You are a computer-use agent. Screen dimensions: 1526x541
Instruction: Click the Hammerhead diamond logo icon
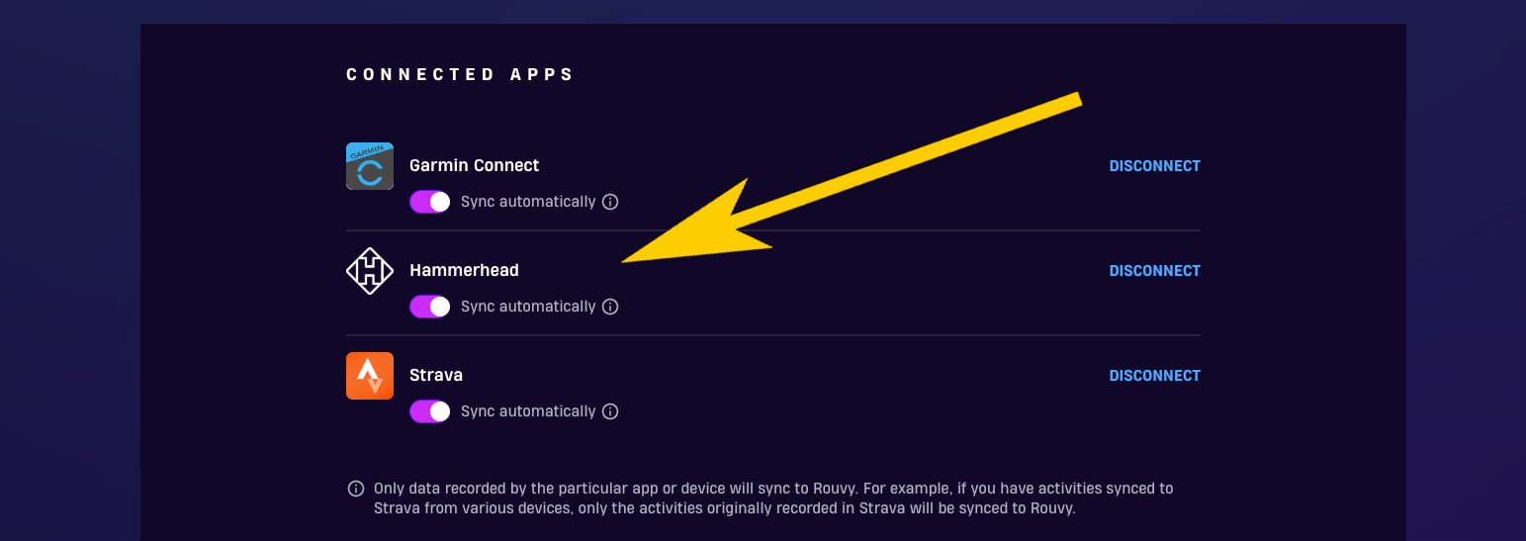(370, 271)
